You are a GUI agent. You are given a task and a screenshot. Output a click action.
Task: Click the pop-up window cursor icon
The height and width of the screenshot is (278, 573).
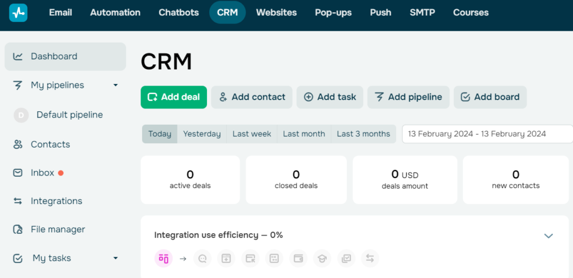[x=250, y=258]
